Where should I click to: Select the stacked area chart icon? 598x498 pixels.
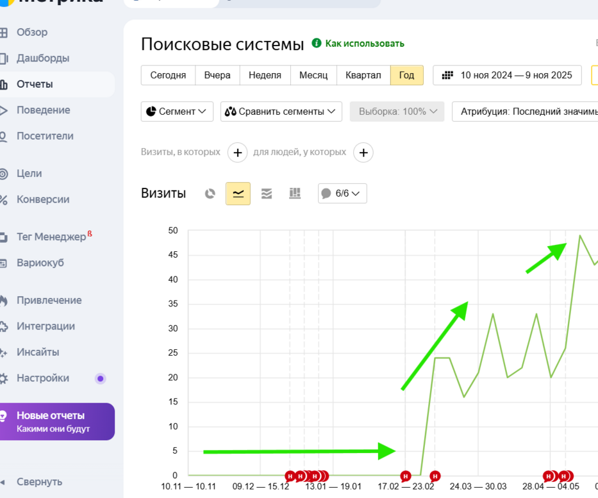[x=267, y=194]
